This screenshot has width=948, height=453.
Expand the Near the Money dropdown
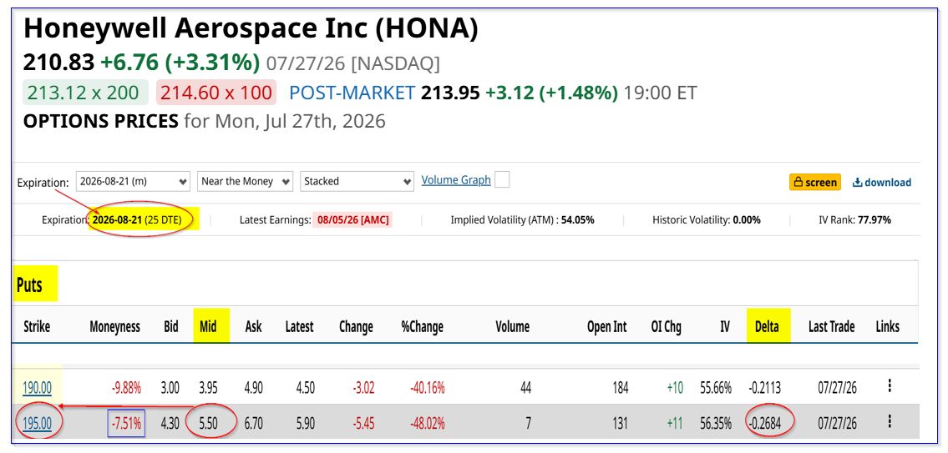(245, 181)
